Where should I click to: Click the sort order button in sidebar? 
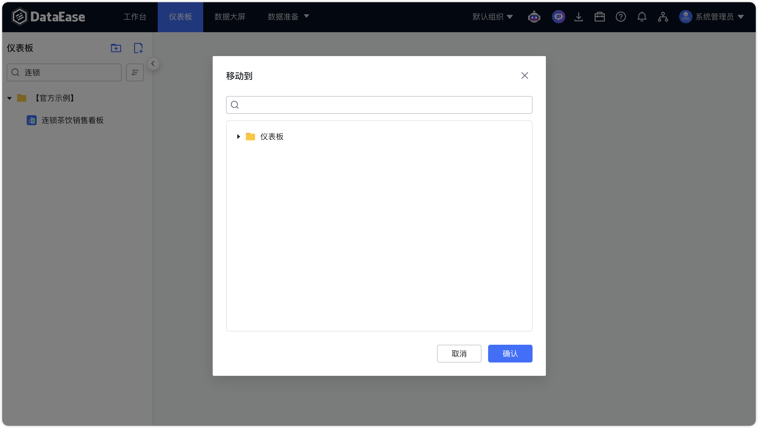135,72
